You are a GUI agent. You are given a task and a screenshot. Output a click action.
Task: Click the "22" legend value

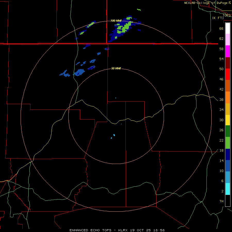point(221,140)
